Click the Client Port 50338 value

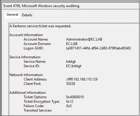pos(71,84)
